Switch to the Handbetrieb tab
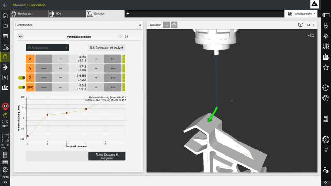The height and width of the screenshot is (186, 331). click(x=29, y=14)
